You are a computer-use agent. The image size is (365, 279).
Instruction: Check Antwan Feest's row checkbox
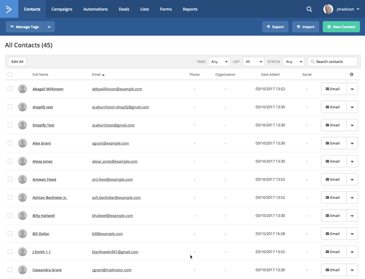(x=10, y=179)
